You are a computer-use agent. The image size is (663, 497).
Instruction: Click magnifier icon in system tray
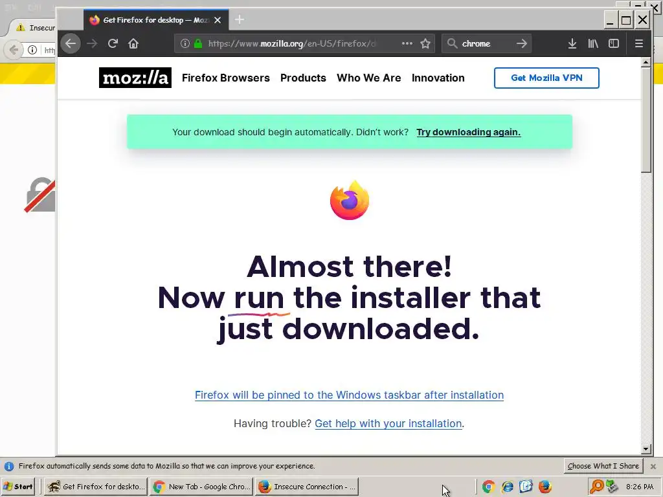596,487
